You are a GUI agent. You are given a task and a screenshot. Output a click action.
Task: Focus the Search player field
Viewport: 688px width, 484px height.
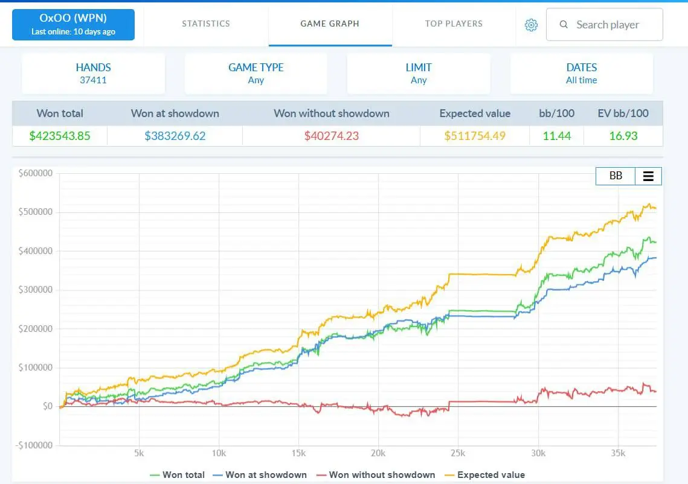click(605, 25)
